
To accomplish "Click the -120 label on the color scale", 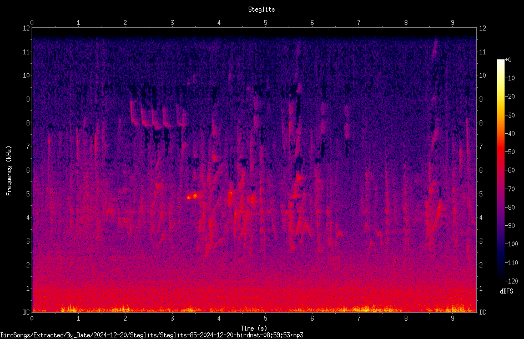I will pos(511,281).
